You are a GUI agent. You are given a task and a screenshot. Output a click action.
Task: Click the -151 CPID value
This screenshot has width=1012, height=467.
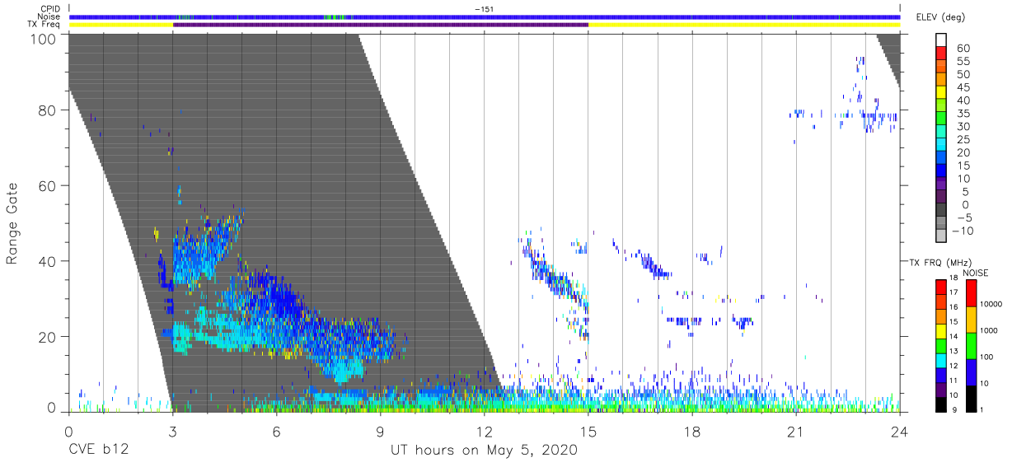(484, 8)
